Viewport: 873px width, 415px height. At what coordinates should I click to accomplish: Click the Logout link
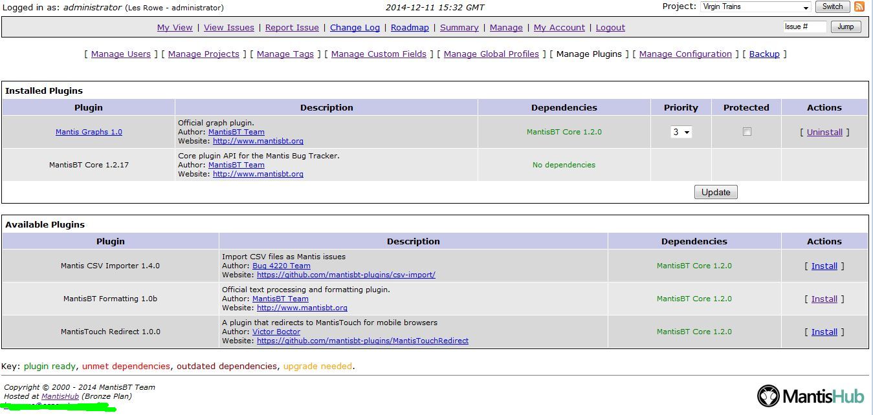click(610, 28)
